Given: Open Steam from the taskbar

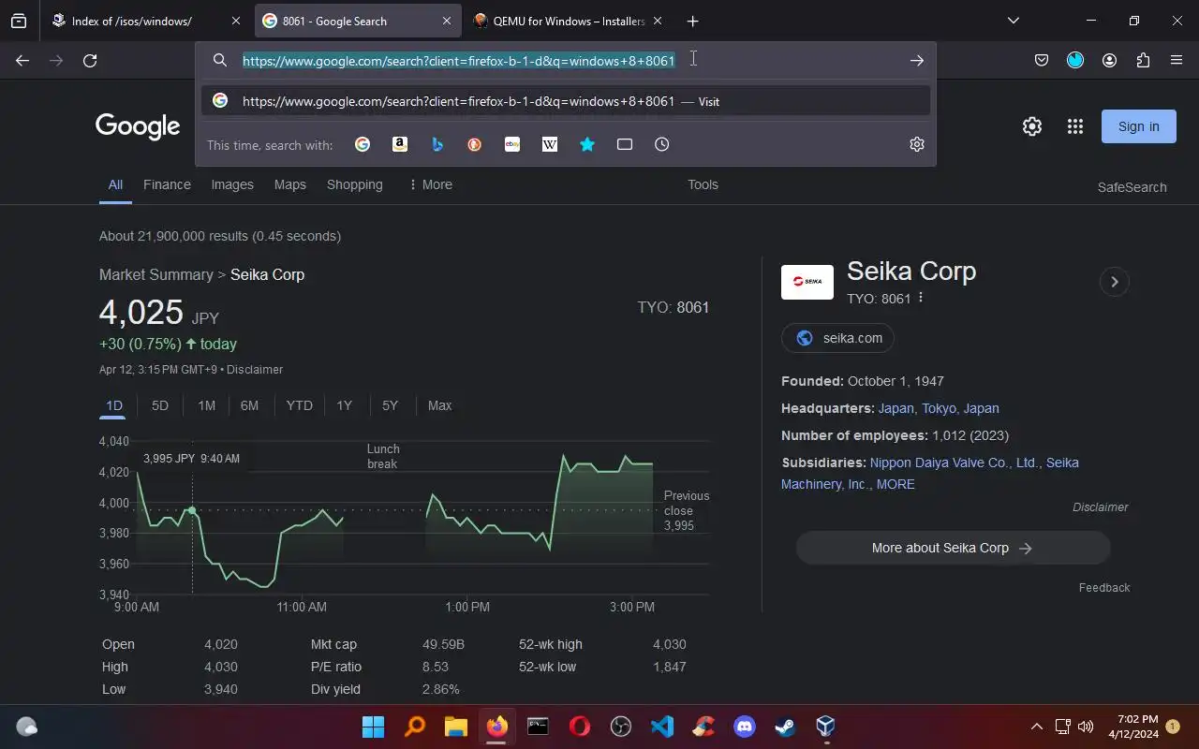Looking at the screenshot, I should (786, 727).
